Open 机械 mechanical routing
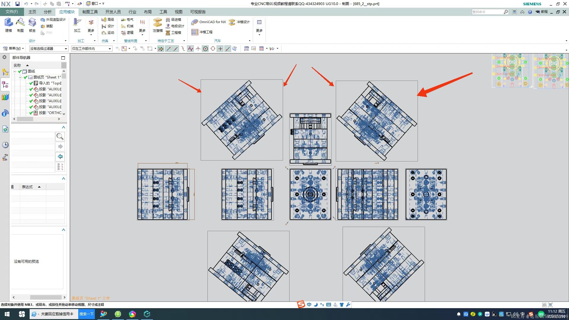Image resolution: width=569 pixels, height=320 pixels. (127, 26)
